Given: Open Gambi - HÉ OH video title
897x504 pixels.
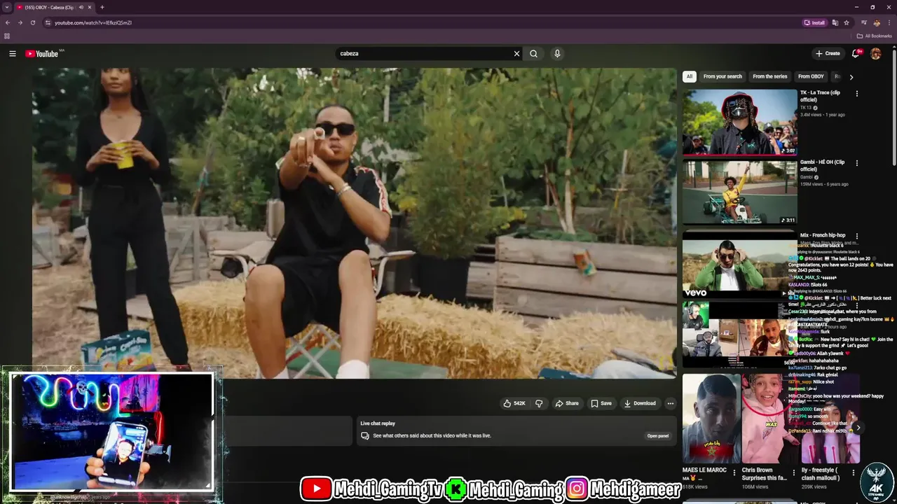Looking at the screenshot, I should 823,166.
